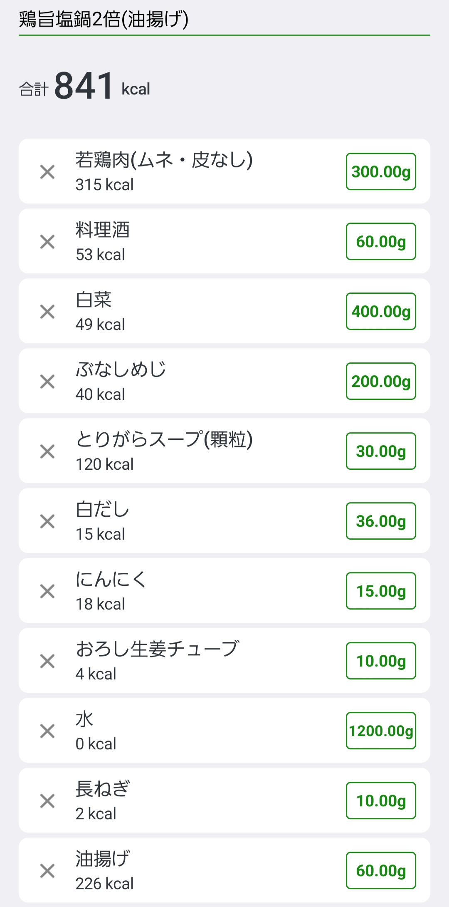Tap the 1200.00g water quantity box
The image size is (449, 907).
381,731
